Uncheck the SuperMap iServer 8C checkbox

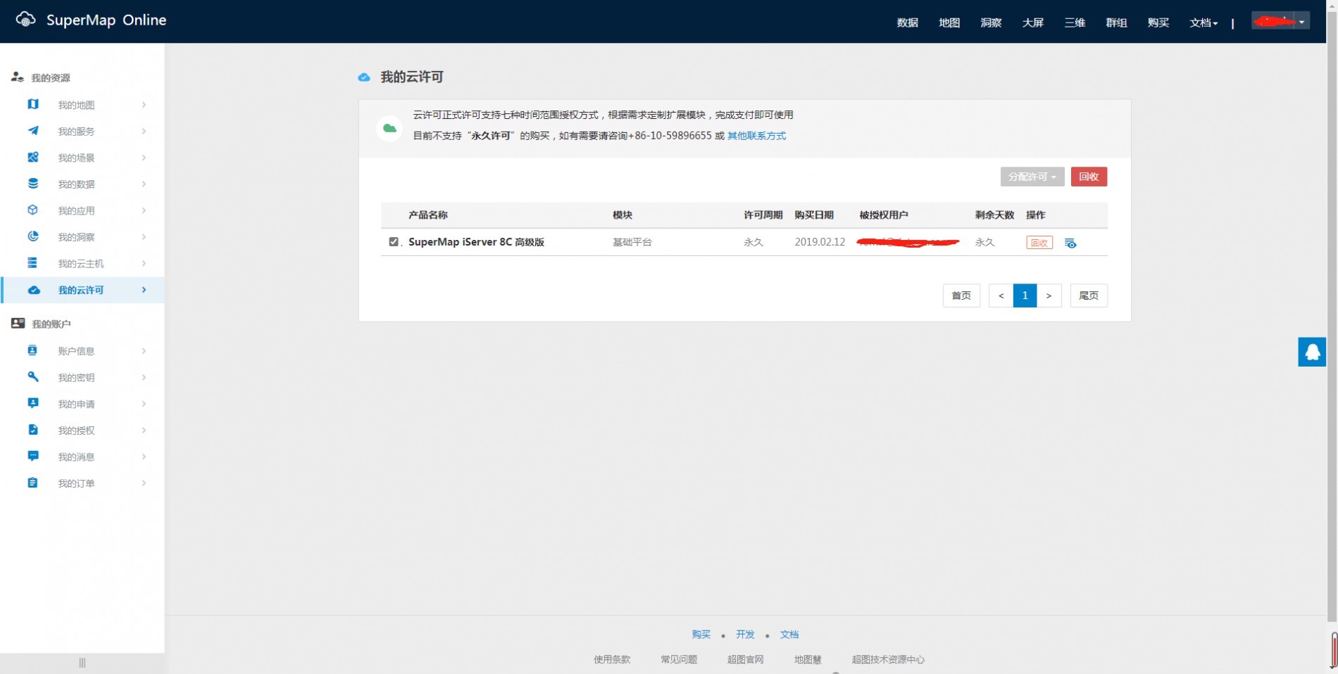coord(394,241)
